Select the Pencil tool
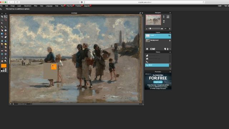Image resolution: width=229 pixels, height=129 pixels. tap(2, 27)
